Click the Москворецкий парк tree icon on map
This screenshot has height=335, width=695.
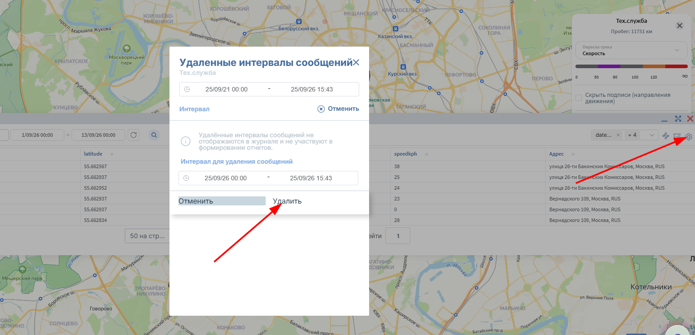coord(127,48)
